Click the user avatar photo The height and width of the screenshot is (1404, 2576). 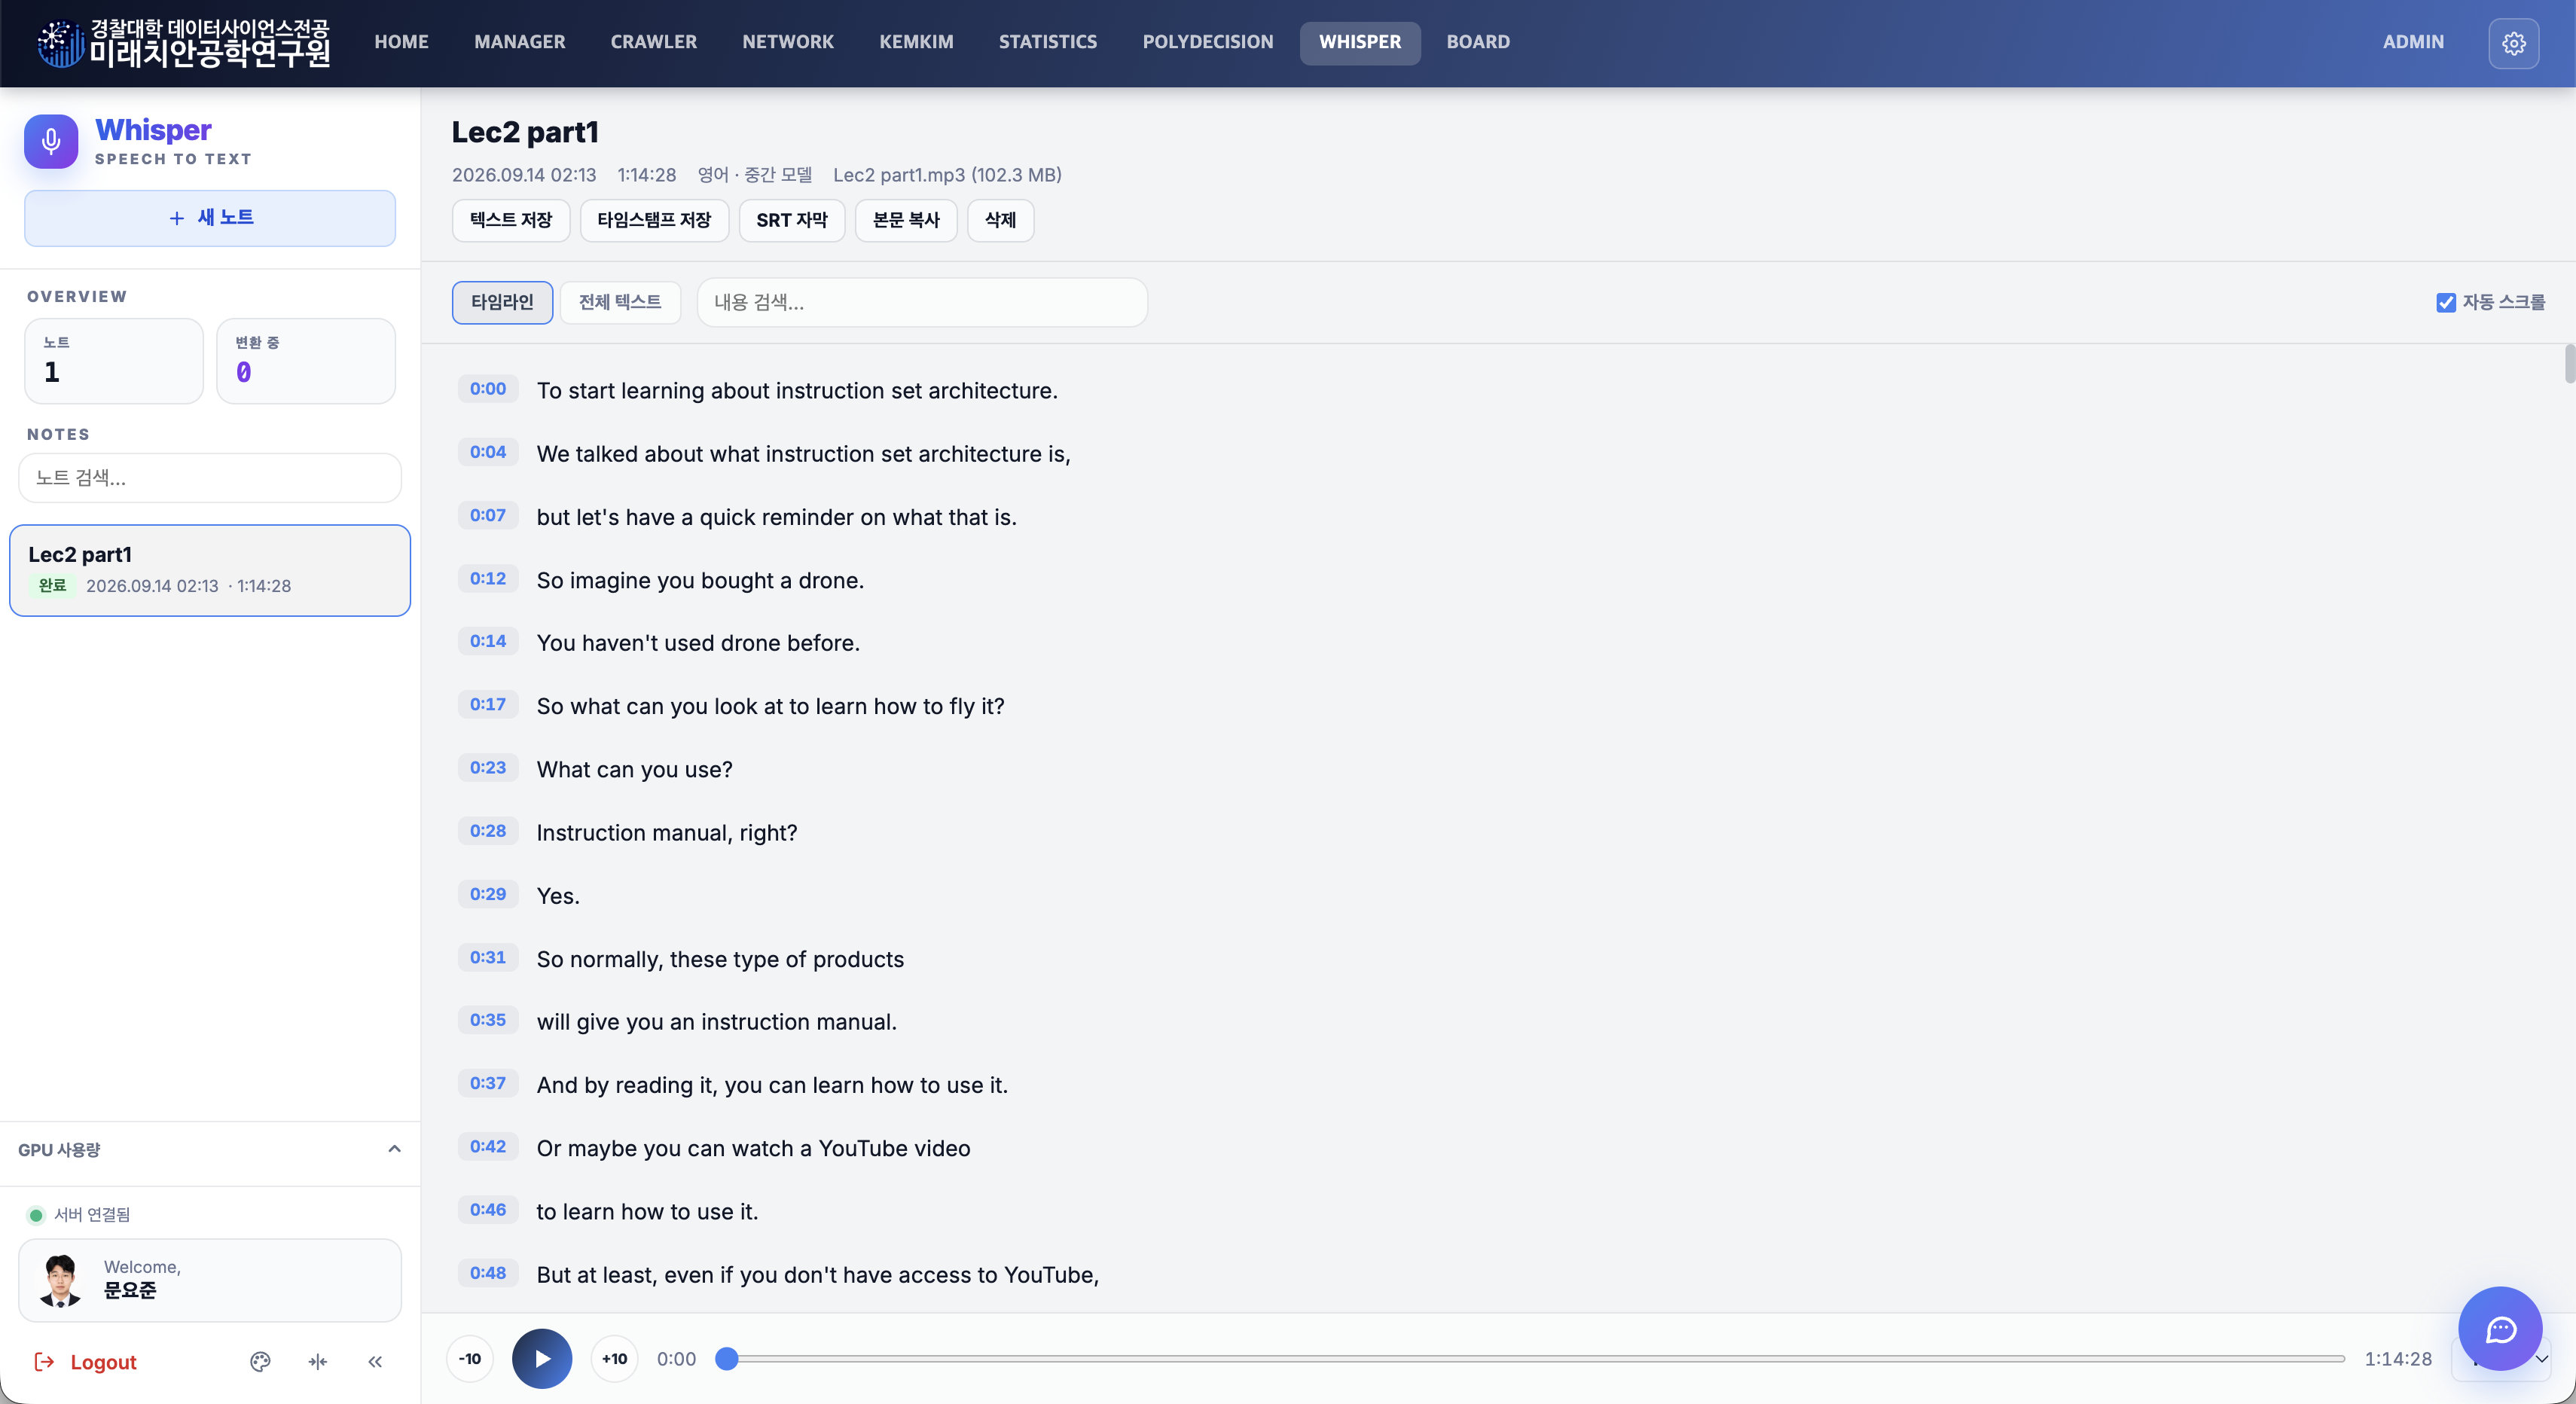pos(60,1280)
